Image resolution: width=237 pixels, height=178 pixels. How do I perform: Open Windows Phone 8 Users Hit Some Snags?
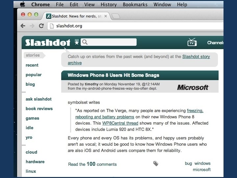(x=113, y=75)
